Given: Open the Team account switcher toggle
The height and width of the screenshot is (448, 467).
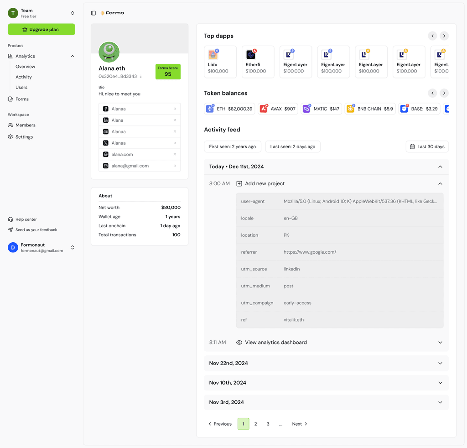Looking at the screenshot, I should (x=73, y=13).
